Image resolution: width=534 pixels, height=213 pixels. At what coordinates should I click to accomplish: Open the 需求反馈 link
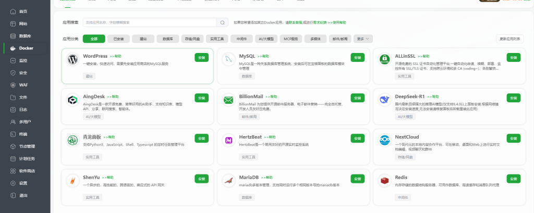320,22
